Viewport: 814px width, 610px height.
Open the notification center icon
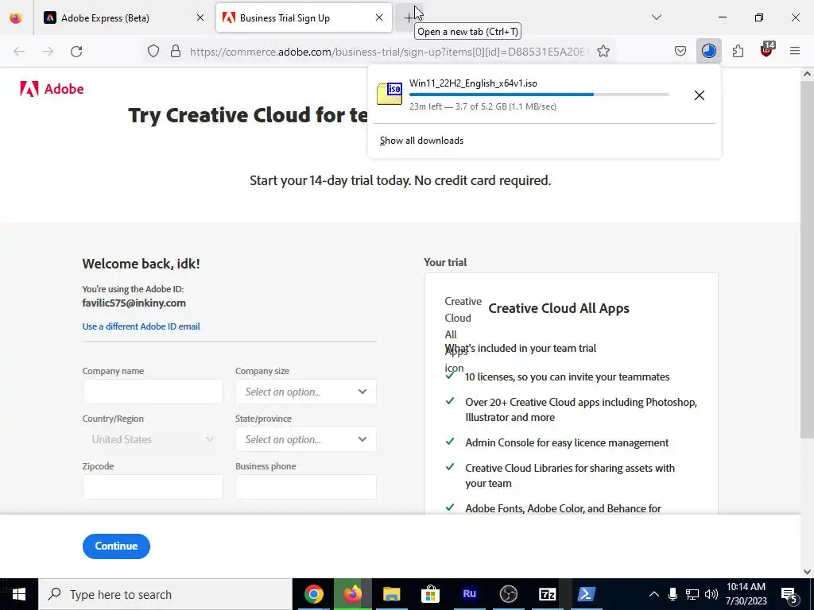pos(789,594)
